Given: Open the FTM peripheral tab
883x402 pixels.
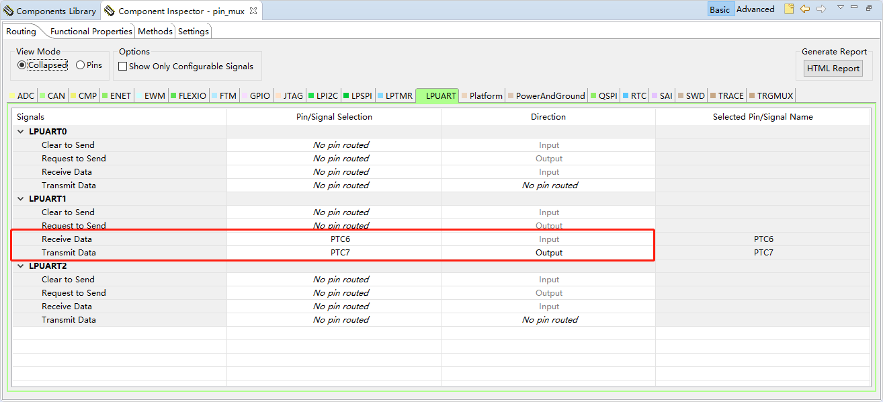Looking at the screenshot, I should (x=224, y=95).
